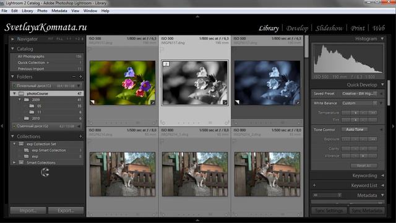
Task: Expand the Tone Control section triangle
Action: (381, 129)
